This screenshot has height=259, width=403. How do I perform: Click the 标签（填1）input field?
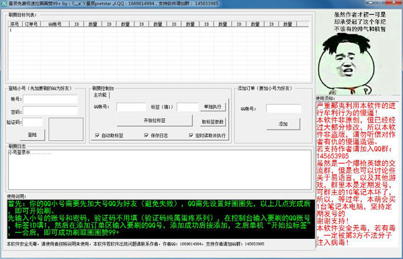click(187, 107)
